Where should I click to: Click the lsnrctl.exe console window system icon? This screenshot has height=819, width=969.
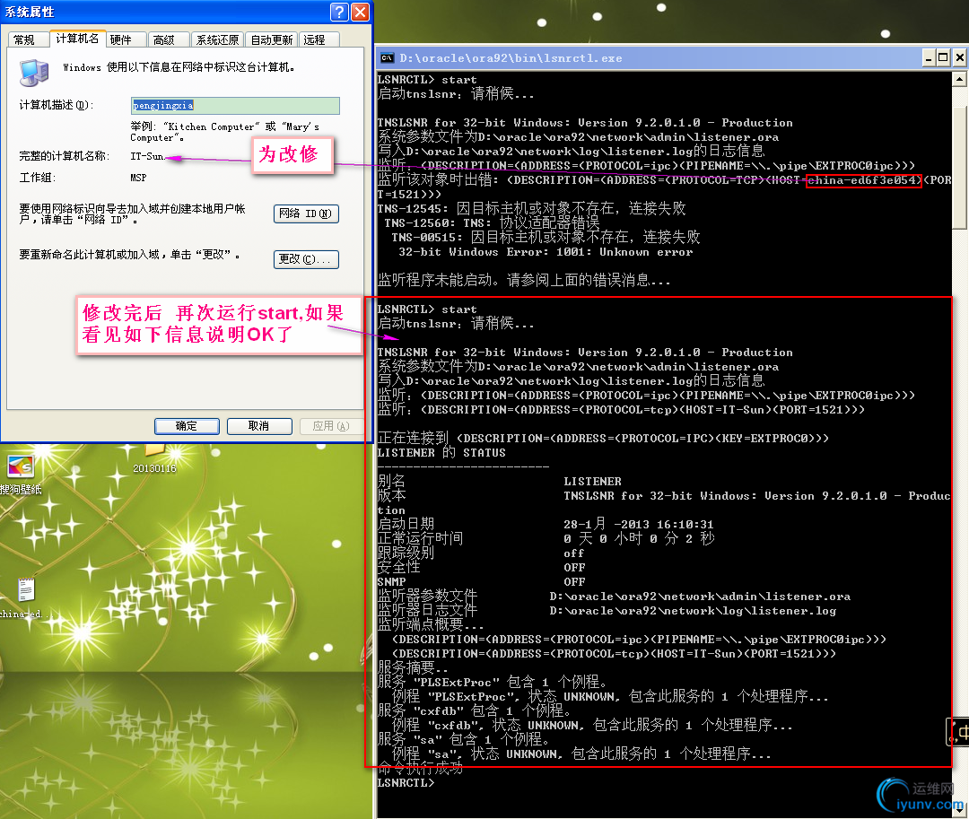[x=388, y=58]
